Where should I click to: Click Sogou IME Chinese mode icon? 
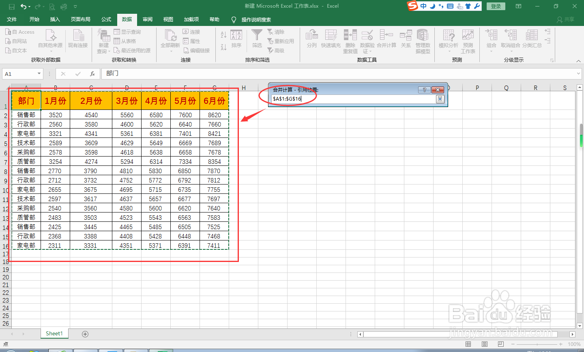[x=423, y=6]
